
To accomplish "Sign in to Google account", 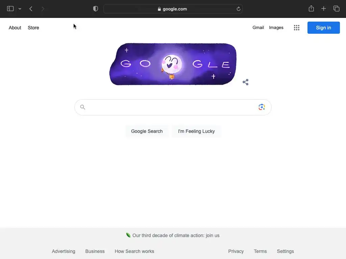I will (x=323, y=28).
